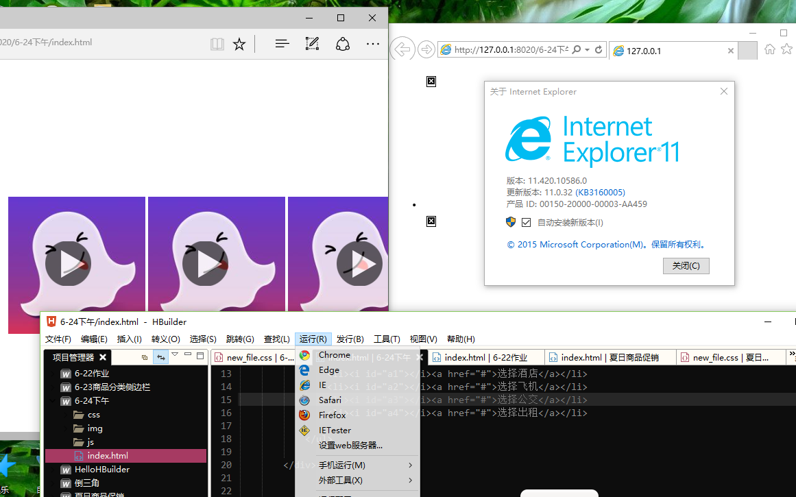Go forward in Internet Explorer
Image resolution: width=796 pixels, height=497 pixels.
(426, 49)
